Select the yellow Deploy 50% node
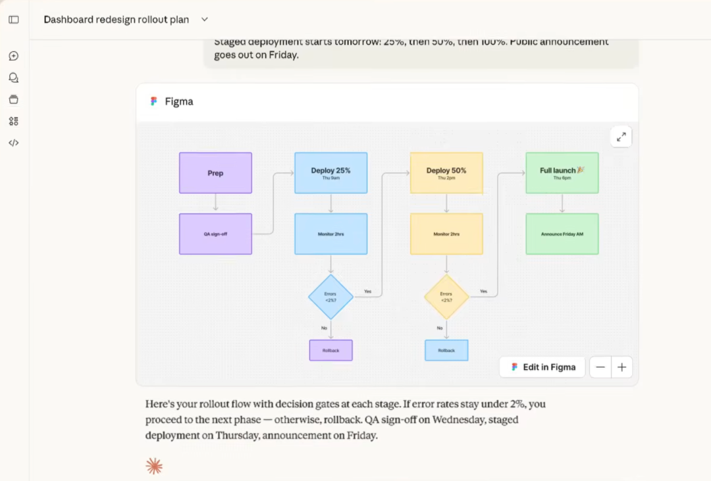Image resolution: width=711 pixels, height=481 pixels. (x=446, y=173)
